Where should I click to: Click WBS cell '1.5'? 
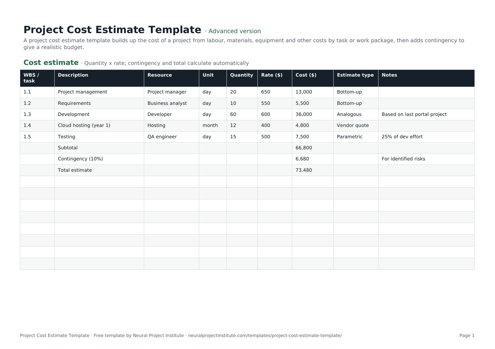tap(37, 137)
